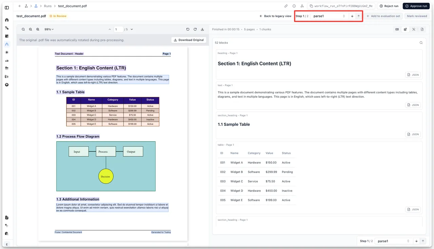The height and width of the screenshot is (249, 434).
Task: Rotate the PDF counterclockwise
Action: coord(188,30)
